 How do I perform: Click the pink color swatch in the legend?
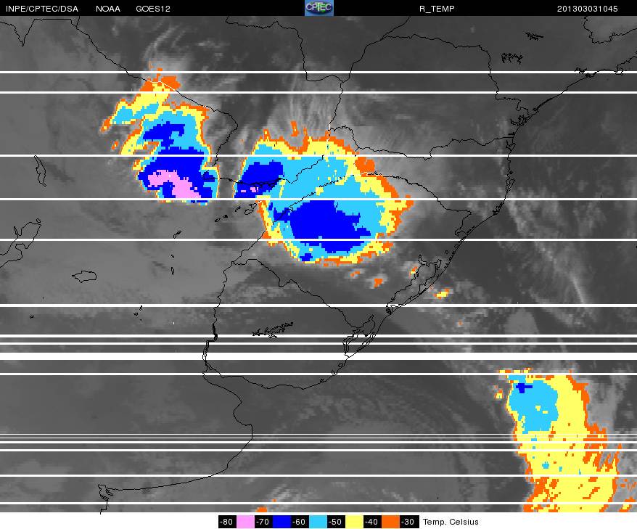click(245, 522)
